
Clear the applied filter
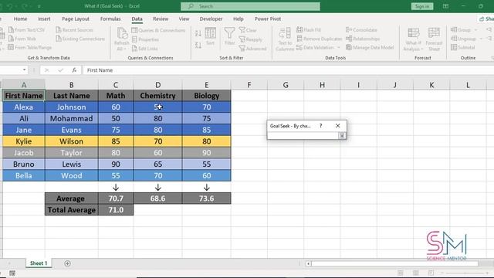(248, 30)
